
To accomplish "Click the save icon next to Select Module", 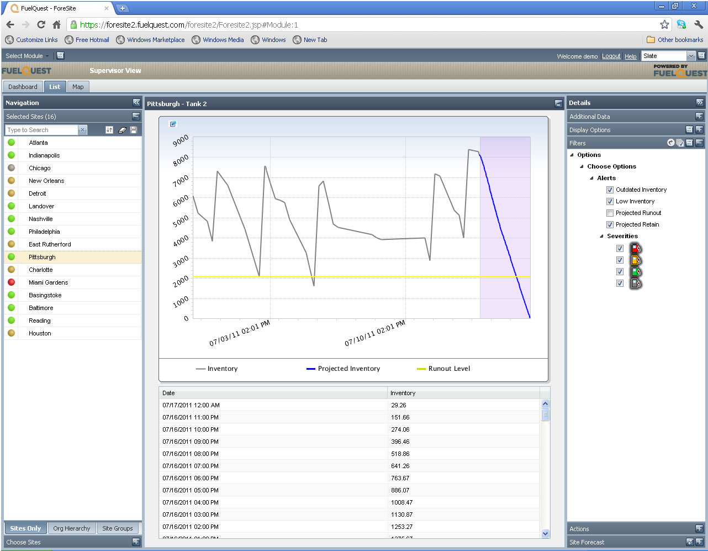I will (x=61, y=56).
